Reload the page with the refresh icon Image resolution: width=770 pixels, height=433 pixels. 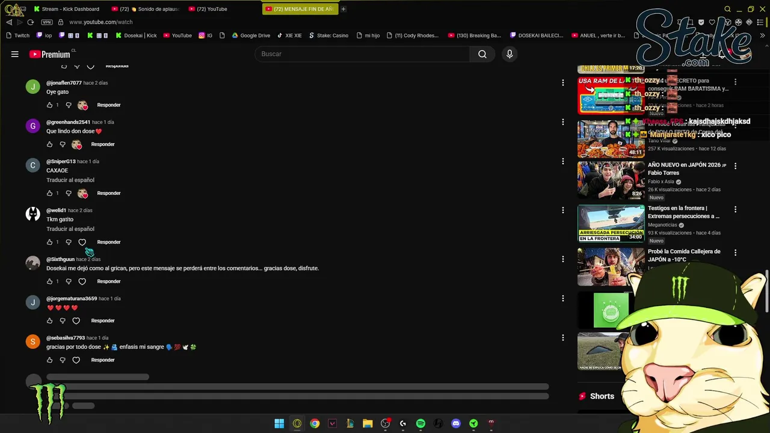click(31, 22)
